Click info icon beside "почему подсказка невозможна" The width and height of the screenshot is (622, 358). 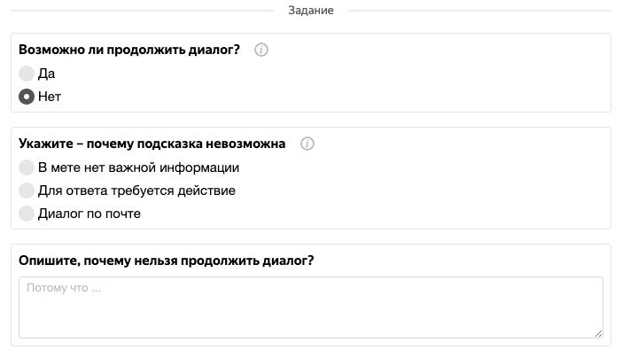pos(307,144)
